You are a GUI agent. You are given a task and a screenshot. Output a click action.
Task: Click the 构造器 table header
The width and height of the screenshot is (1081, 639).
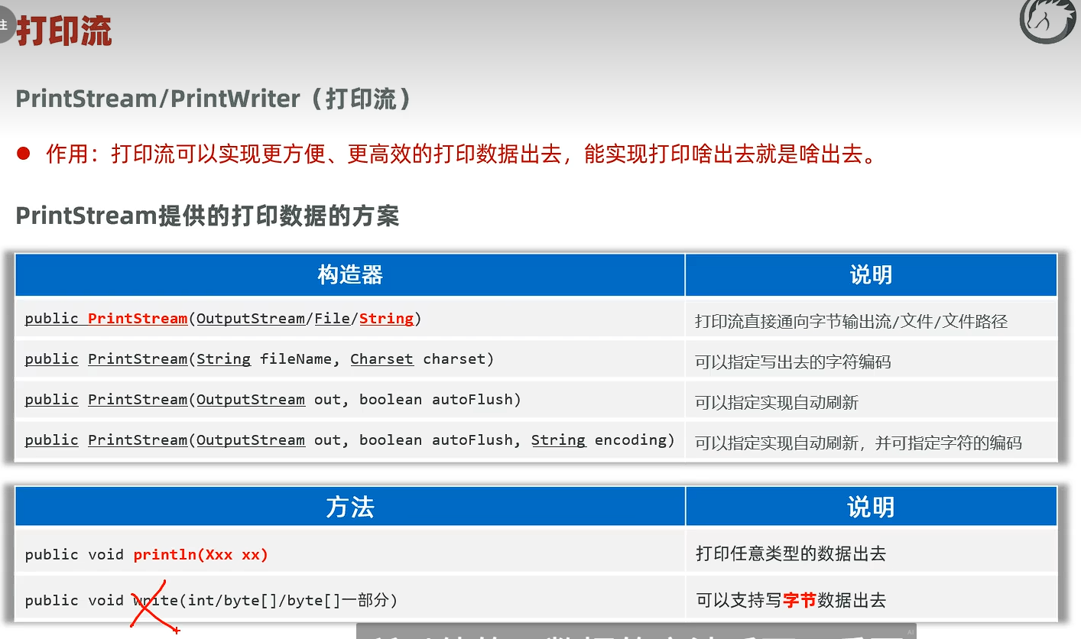(x=350, y=275)
